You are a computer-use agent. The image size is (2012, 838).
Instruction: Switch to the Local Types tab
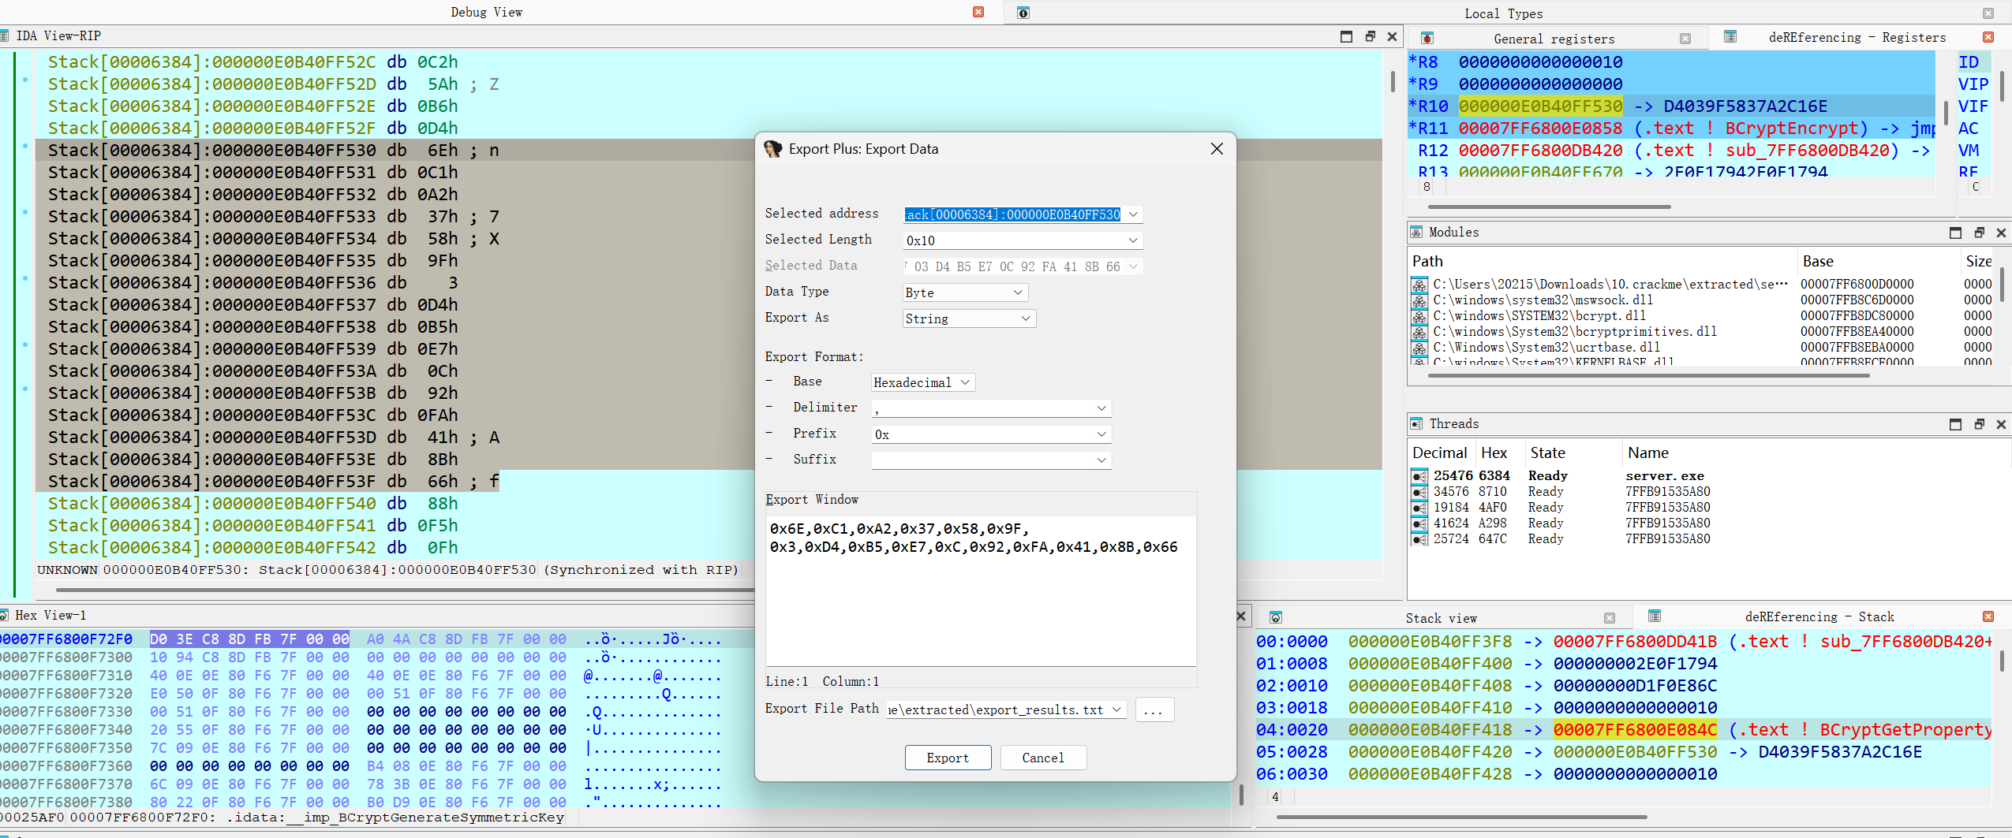(x=1503, y=13)
